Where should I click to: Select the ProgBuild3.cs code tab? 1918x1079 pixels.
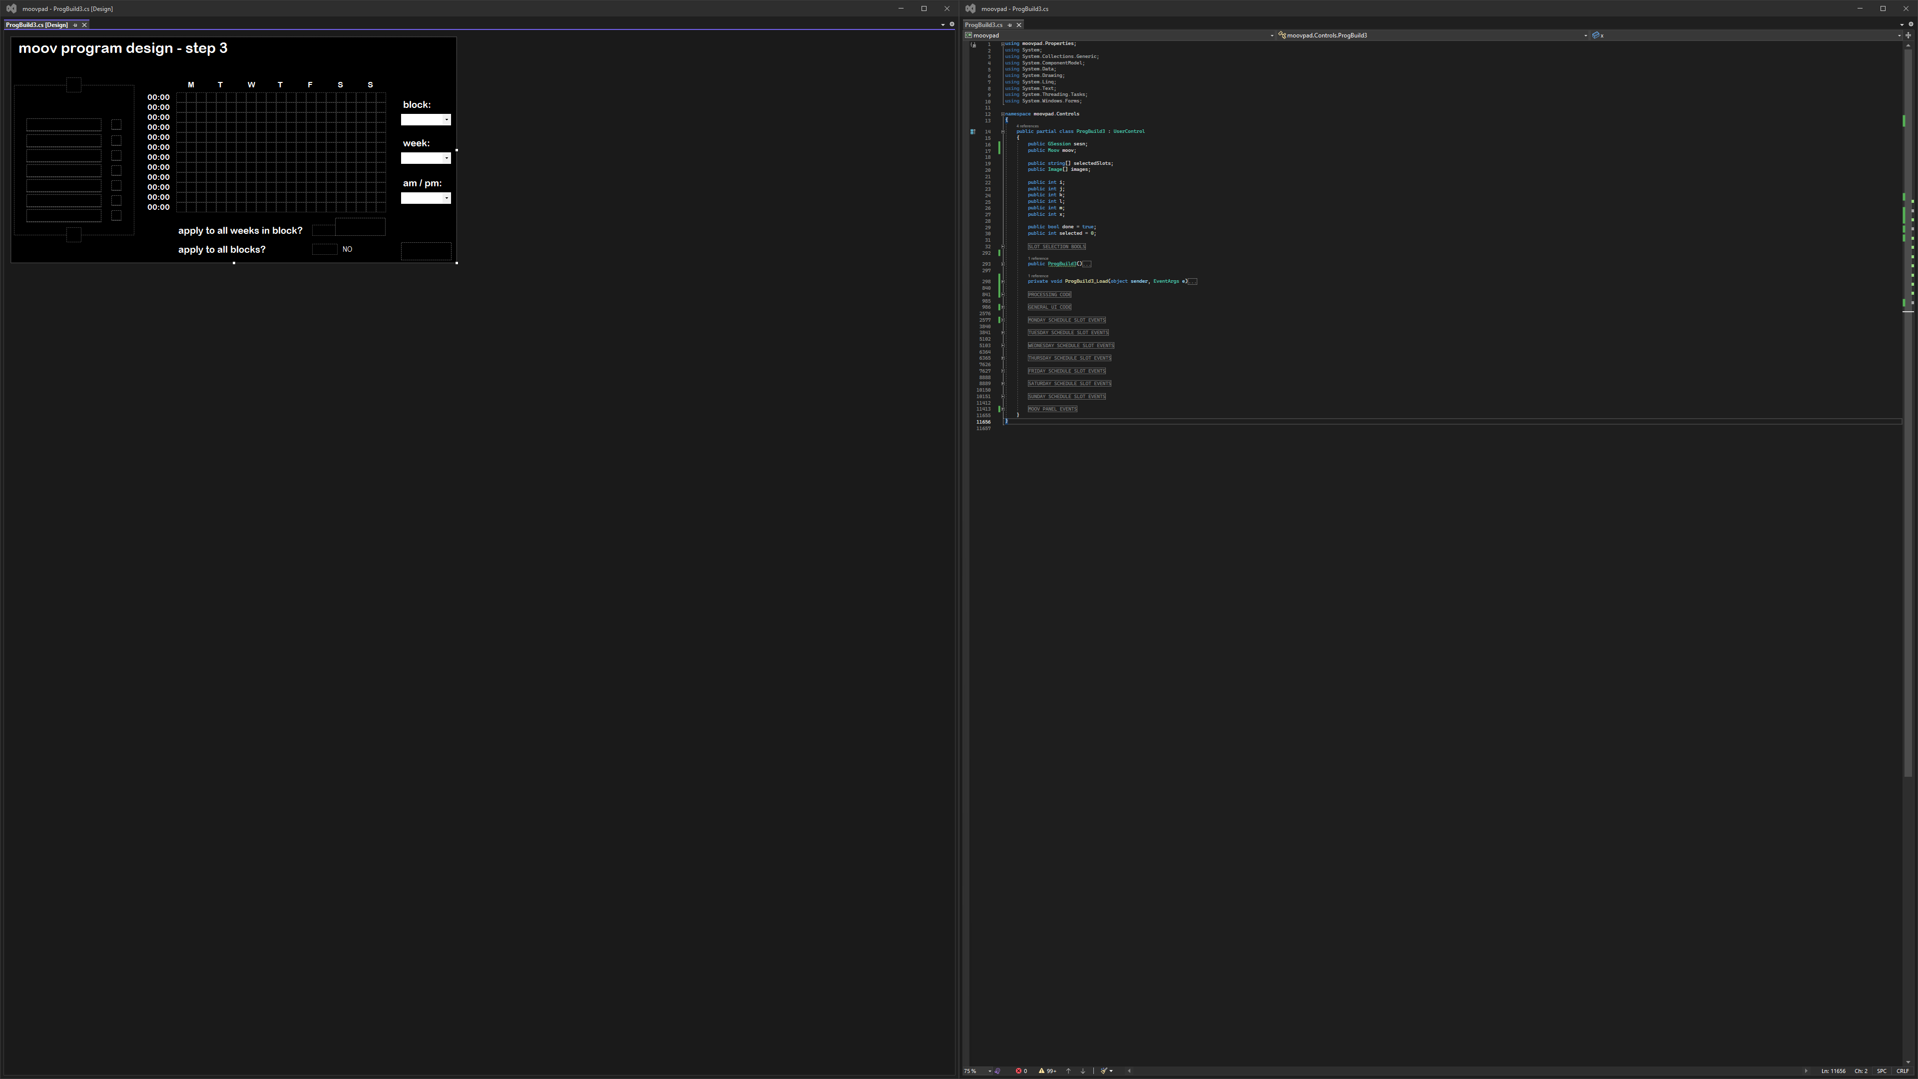[983, 24]
